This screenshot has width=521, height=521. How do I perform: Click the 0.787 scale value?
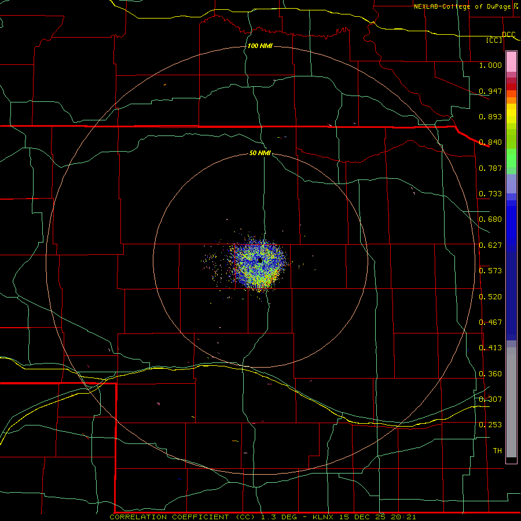click(490, 168)
